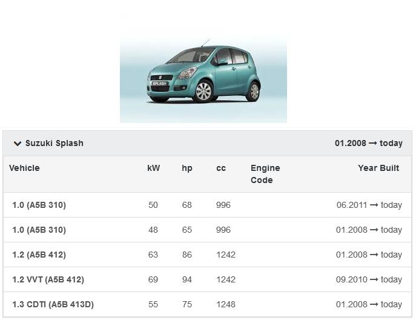Click the header's 01.2008 → today date range
The image size is (416, 320).
point(368,144)
